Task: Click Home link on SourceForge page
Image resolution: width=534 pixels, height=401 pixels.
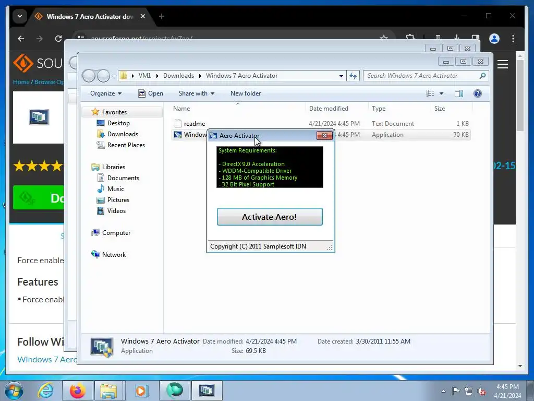Action: (x=21, y=82)
